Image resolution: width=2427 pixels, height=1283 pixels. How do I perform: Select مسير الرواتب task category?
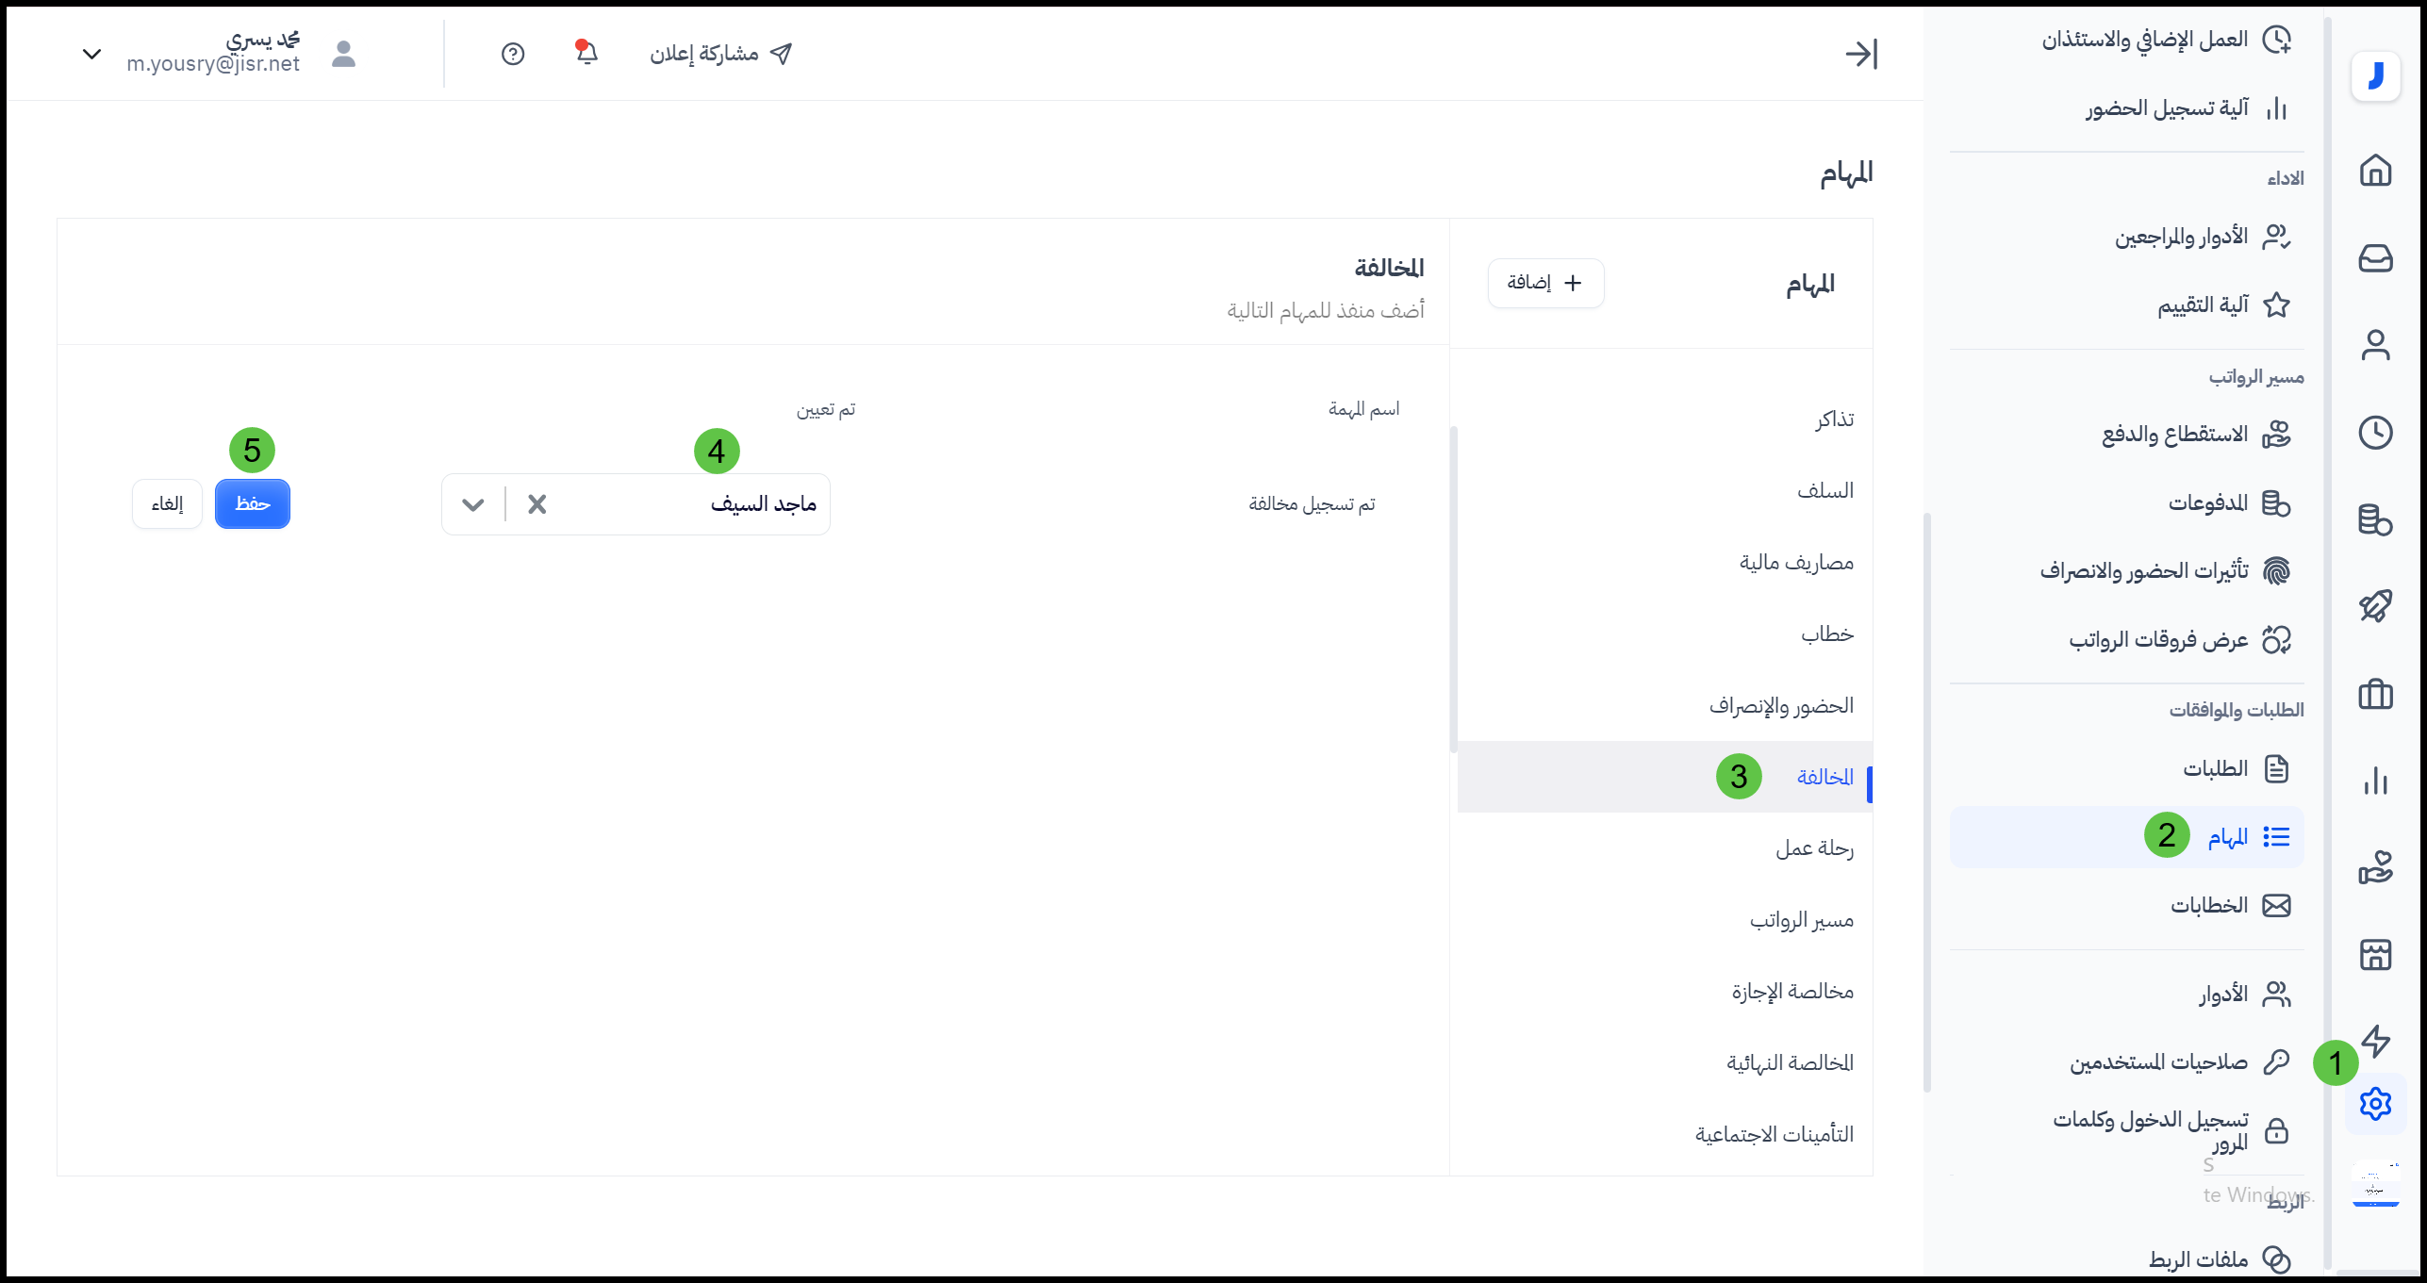[1801, 920]
